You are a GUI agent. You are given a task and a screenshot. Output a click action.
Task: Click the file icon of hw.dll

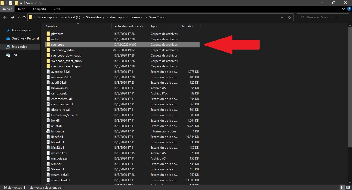coord(48,121)
